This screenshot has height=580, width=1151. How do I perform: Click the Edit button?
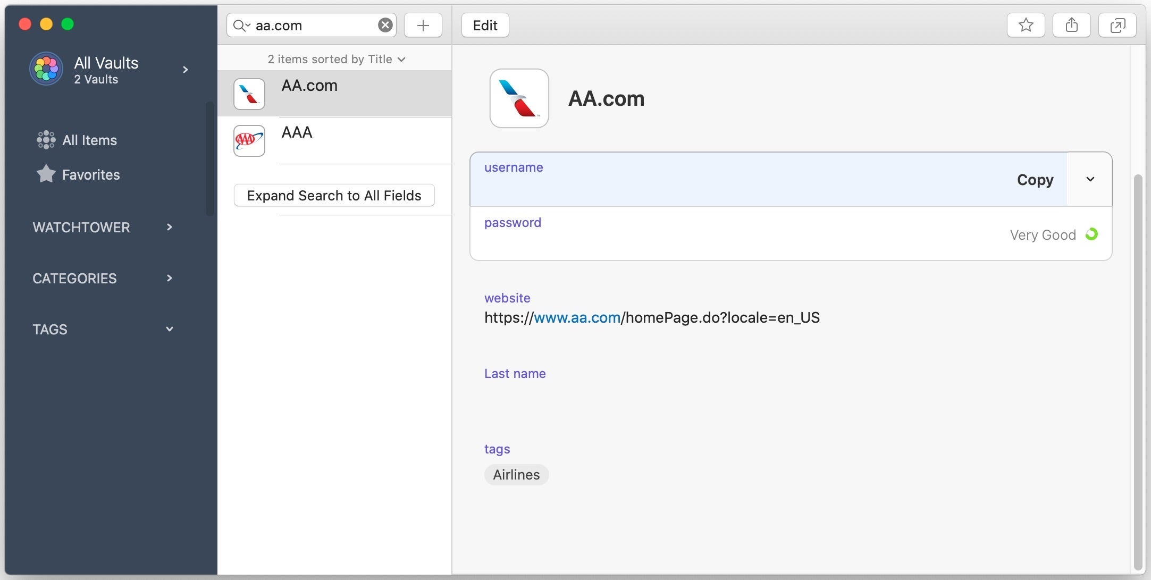pyautogui.click(x=484, y=25)
